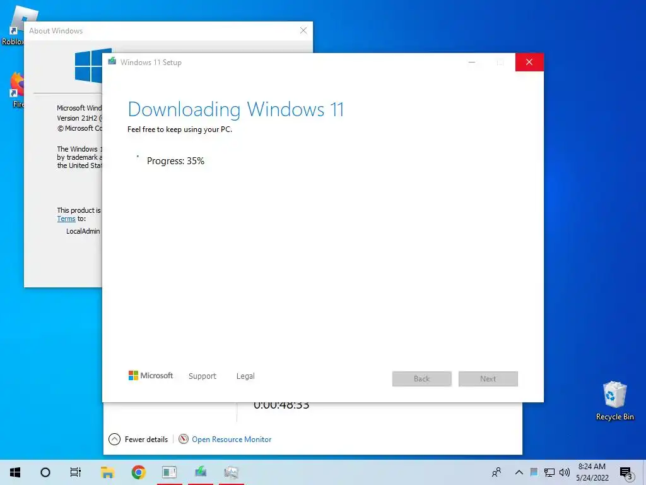Switch to Resource Monitor taskbar icon
This screenshot has height=485, width=646.
coord(231,472)
